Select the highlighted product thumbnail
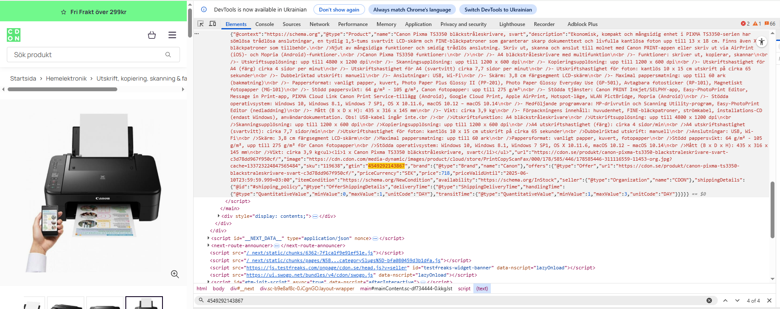The image size is (780, 309). point(144,303)
